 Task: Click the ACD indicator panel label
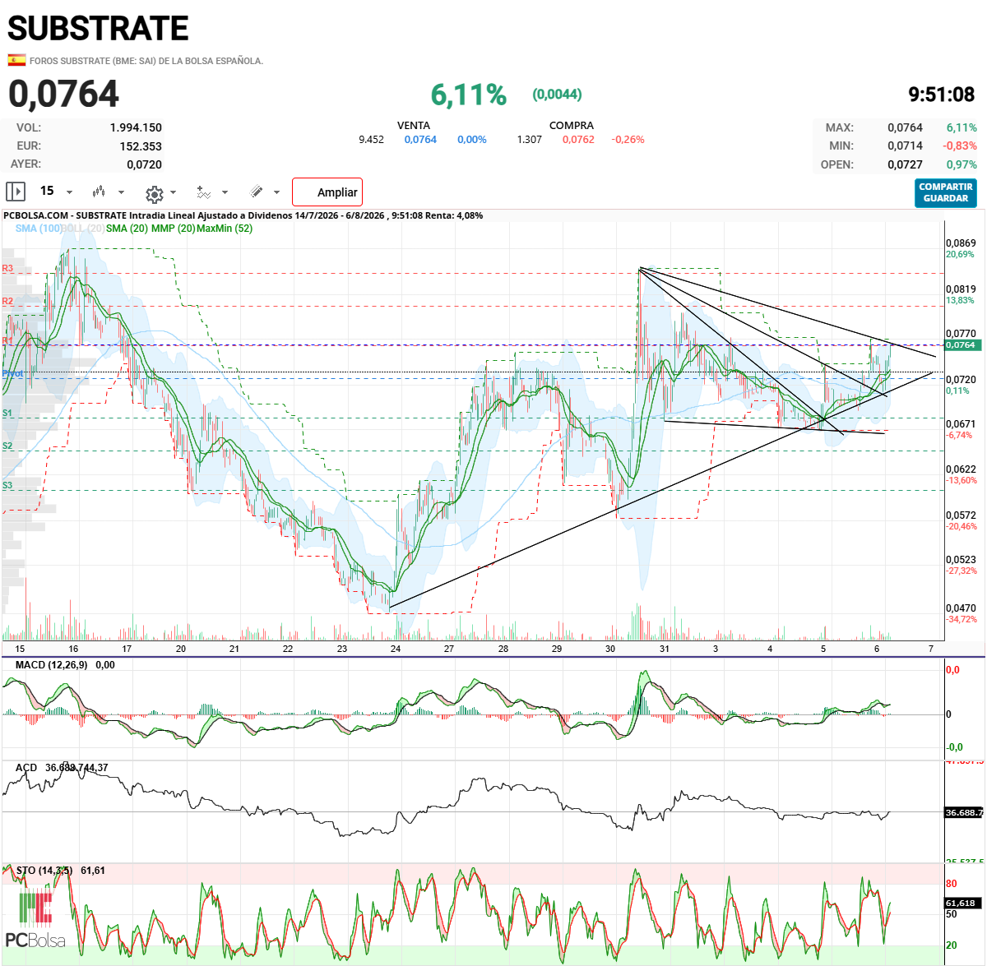[26, 767]
